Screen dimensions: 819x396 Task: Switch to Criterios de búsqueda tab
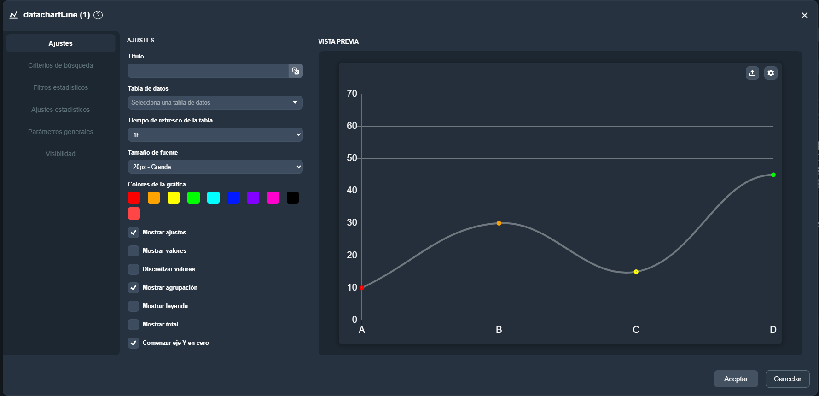coord(60,65)
